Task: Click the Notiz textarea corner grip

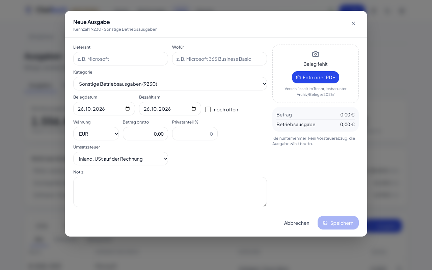Action: [265, 205]
